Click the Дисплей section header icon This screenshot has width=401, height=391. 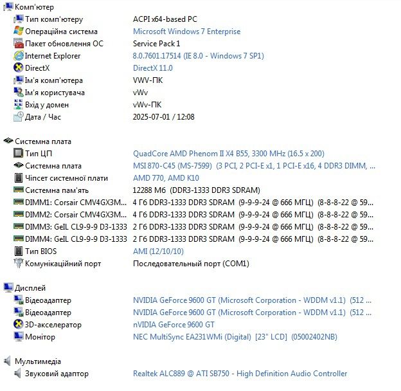coord(8,287)
